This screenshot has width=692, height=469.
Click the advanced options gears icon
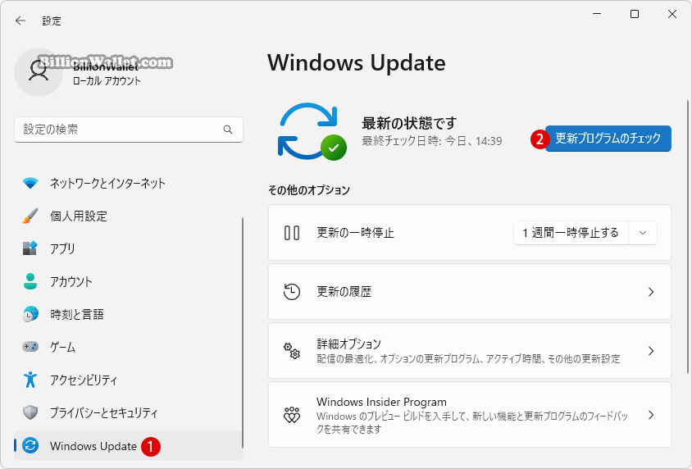click(x=292, y=351)
